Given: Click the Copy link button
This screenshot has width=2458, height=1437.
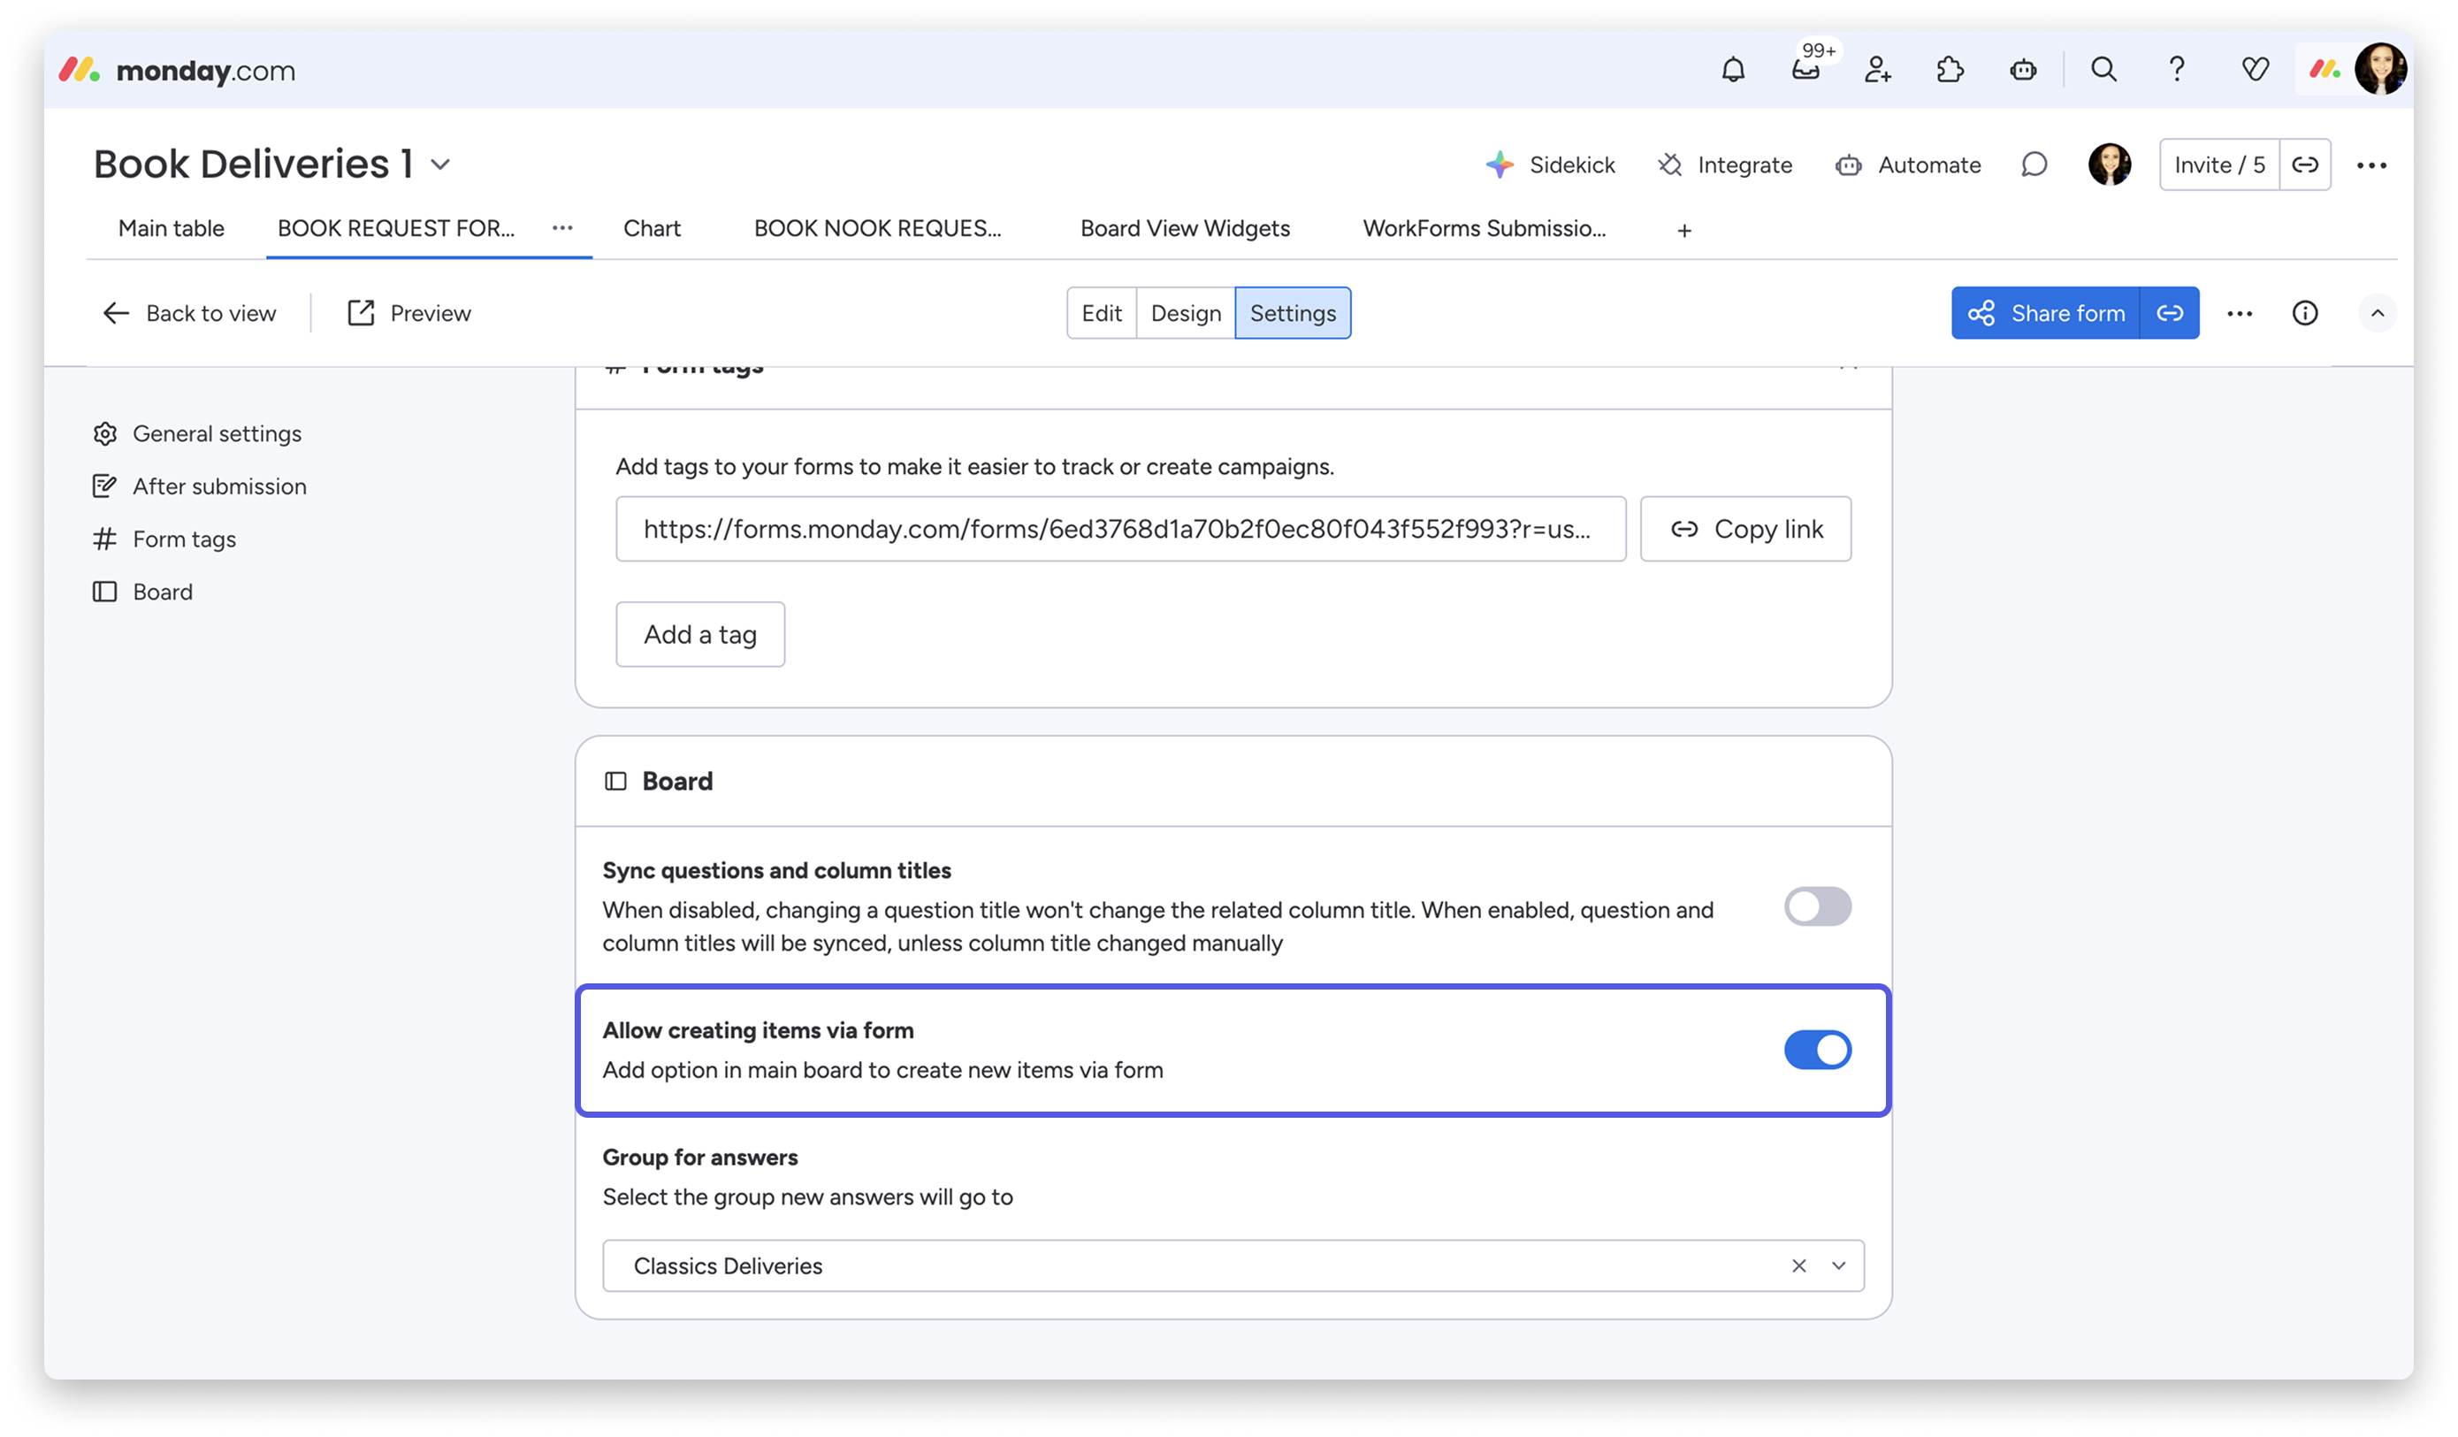Looking at the screenshot, I should coord(1746,529).
